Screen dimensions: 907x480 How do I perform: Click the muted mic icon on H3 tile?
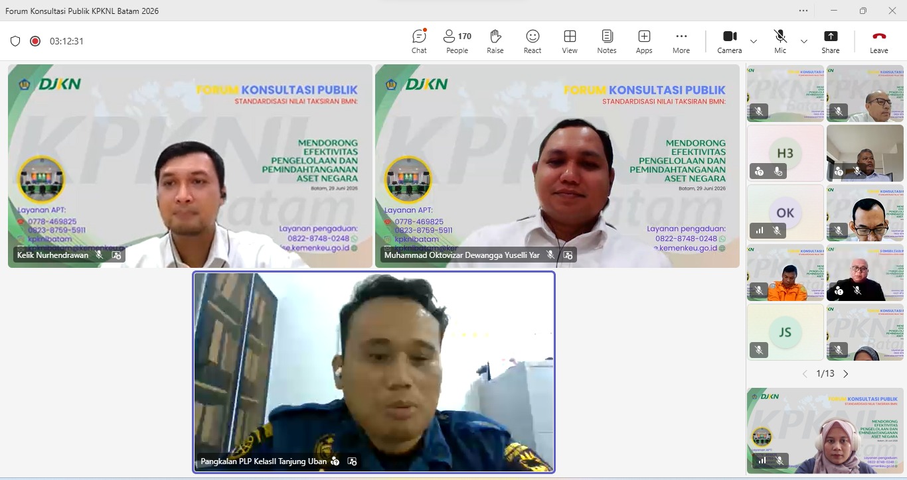(778, 172)
